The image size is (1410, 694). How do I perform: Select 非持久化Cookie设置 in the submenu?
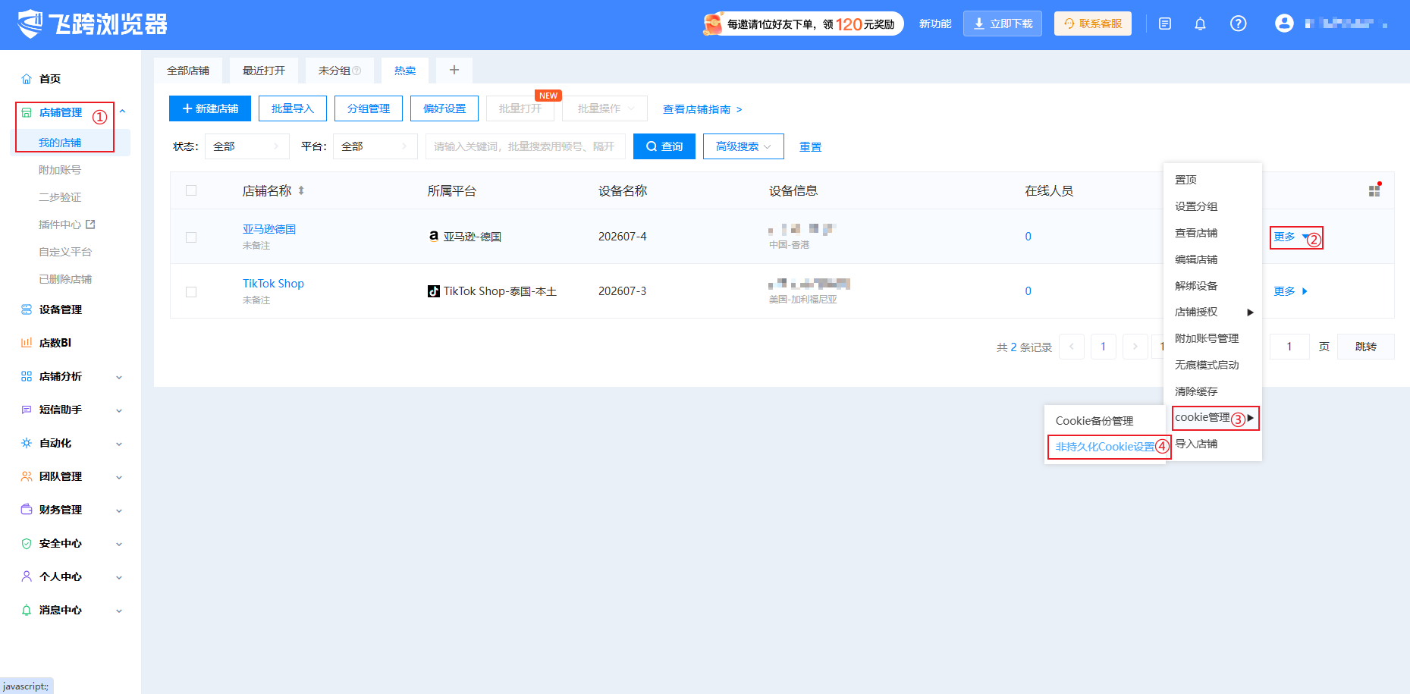tap(1105, 447)
